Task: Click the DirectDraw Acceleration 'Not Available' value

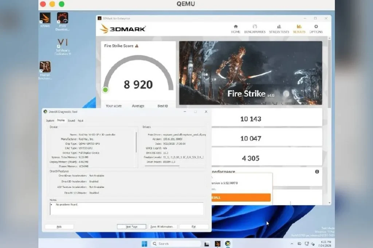Action: coord(97,176)
